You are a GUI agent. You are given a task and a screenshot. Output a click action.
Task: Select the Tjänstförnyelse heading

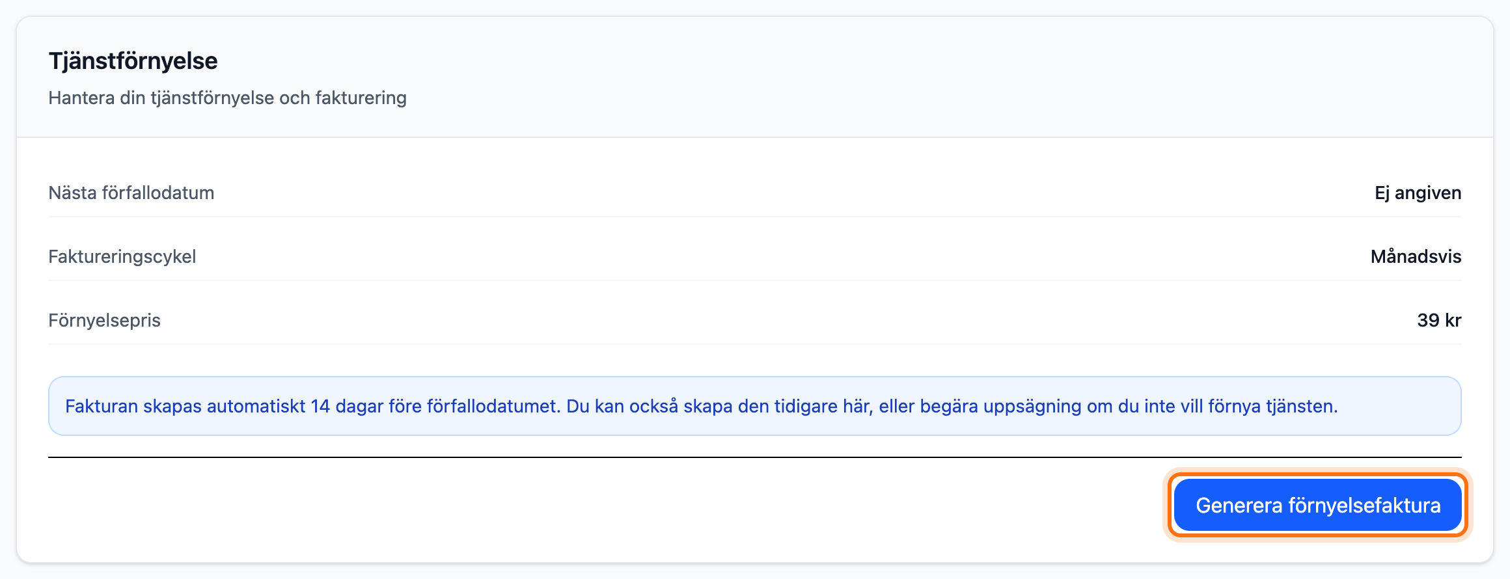[x=133, y=61]
